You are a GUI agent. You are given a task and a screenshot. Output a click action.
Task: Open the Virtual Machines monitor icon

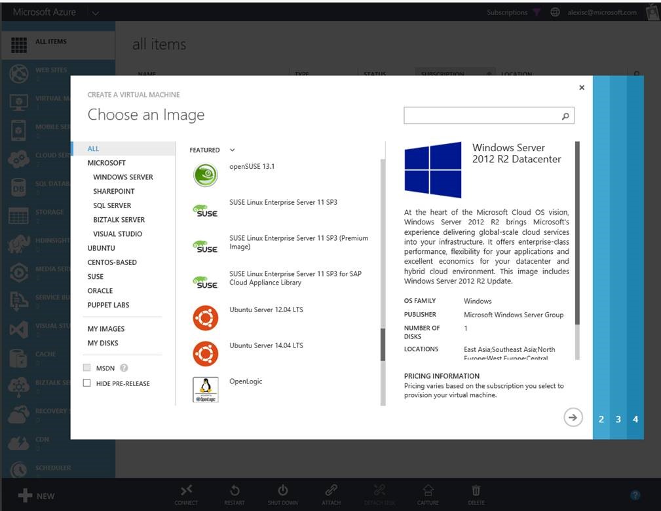(18, 102)
